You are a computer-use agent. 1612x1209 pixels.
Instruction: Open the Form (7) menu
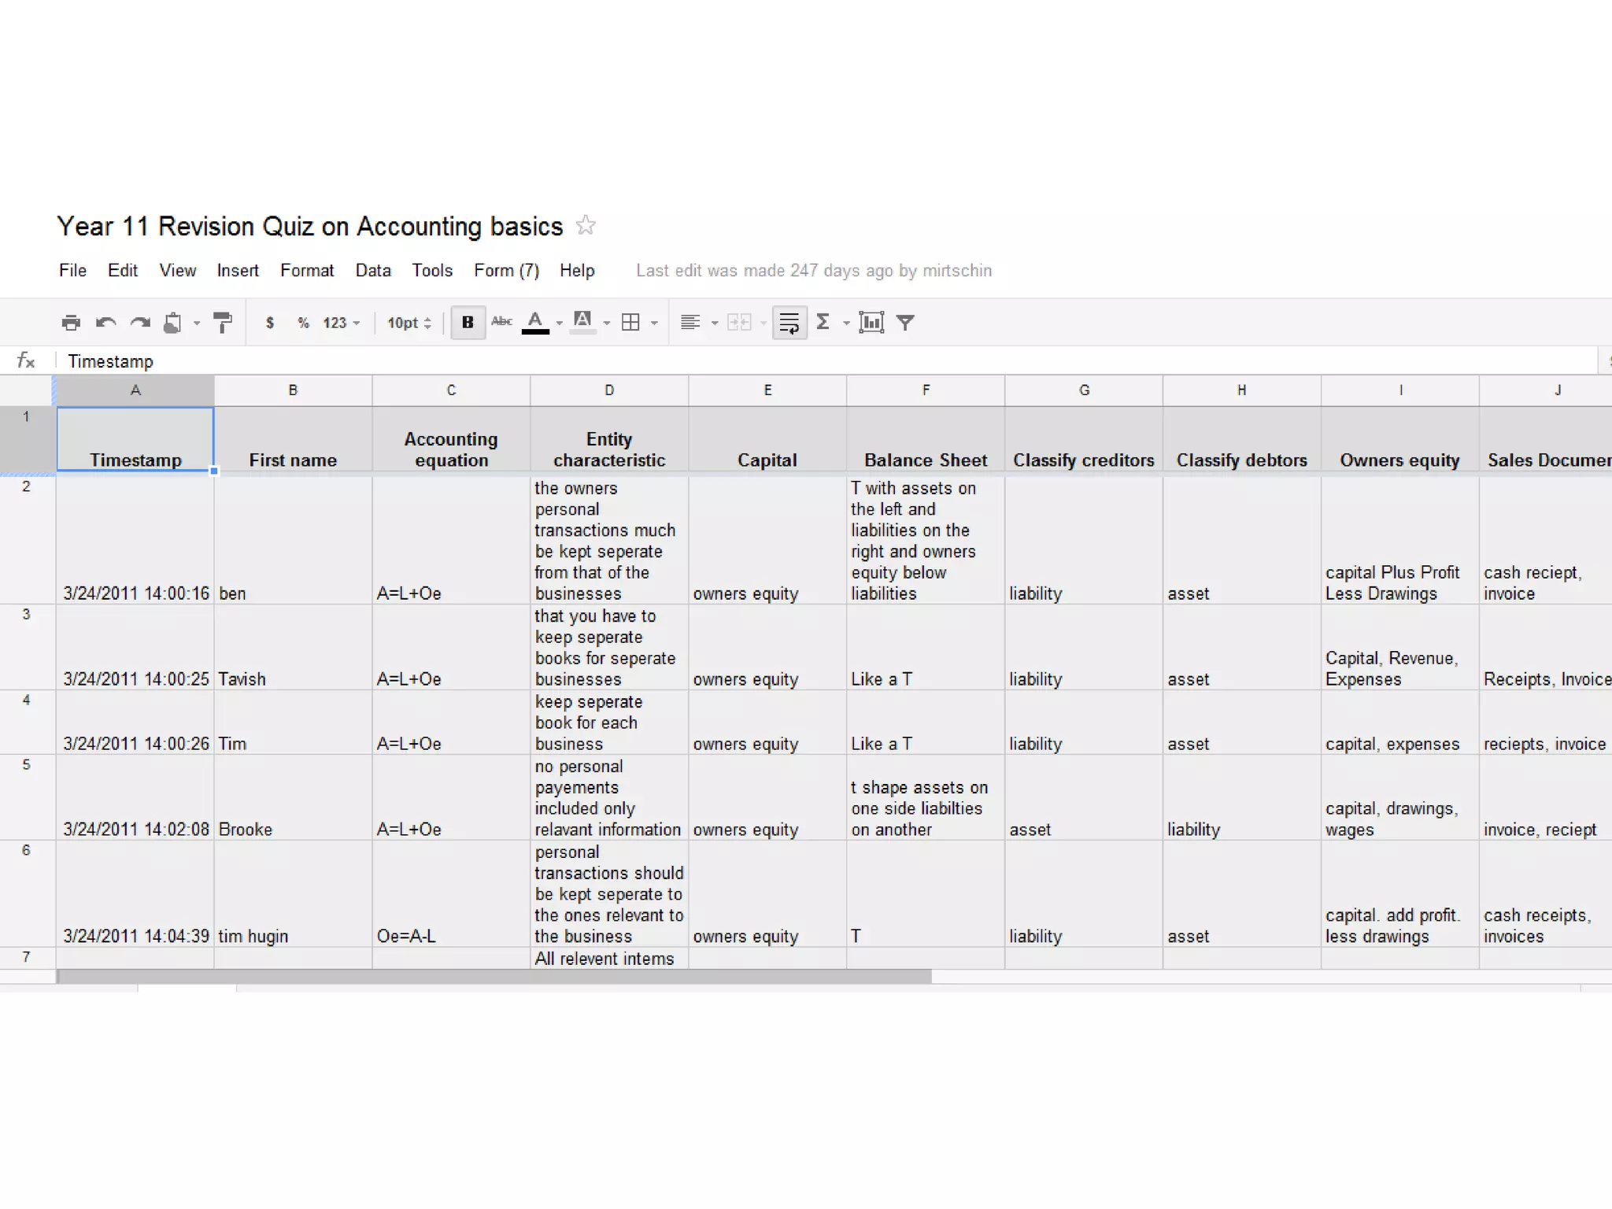[506, 271]
